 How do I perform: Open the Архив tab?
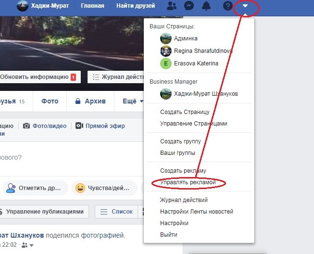click(x=90, y=101)
